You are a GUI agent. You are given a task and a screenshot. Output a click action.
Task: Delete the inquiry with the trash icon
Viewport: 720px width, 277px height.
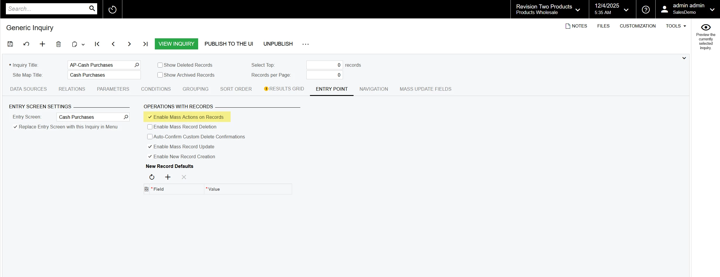[59, 44]
